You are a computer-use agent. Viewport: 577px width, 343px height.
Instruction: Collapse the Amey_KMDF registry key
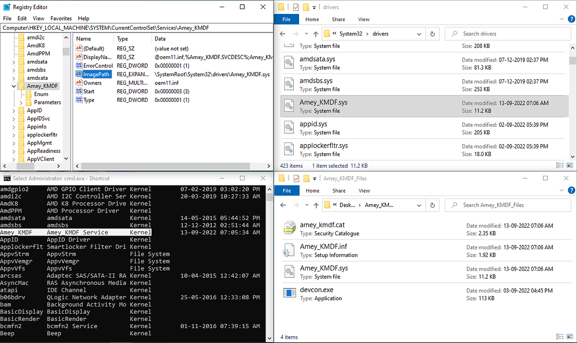pyautogui.click(x=14, y=86)
